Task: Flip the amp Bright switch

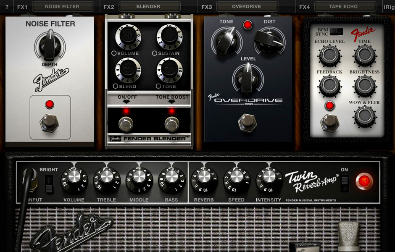Action: pos(49,184)
